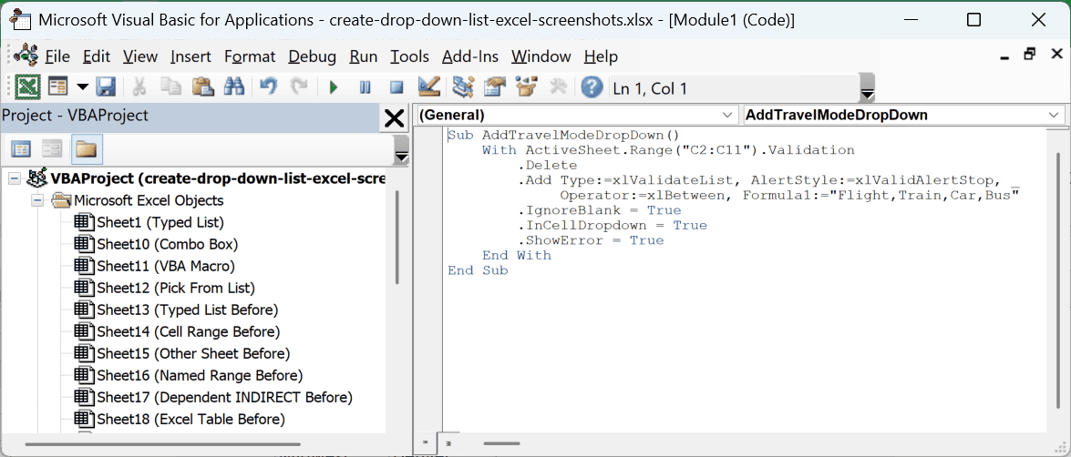Restore the inner Module1 code window

pos(1030,56)
